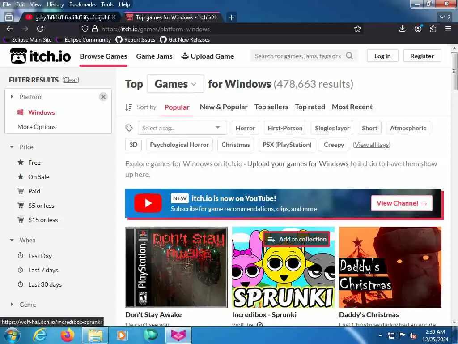Viewport: 458px width, 344px height.
Task: Open the Select a tag dropdown
Action: [x=182, y=128]
